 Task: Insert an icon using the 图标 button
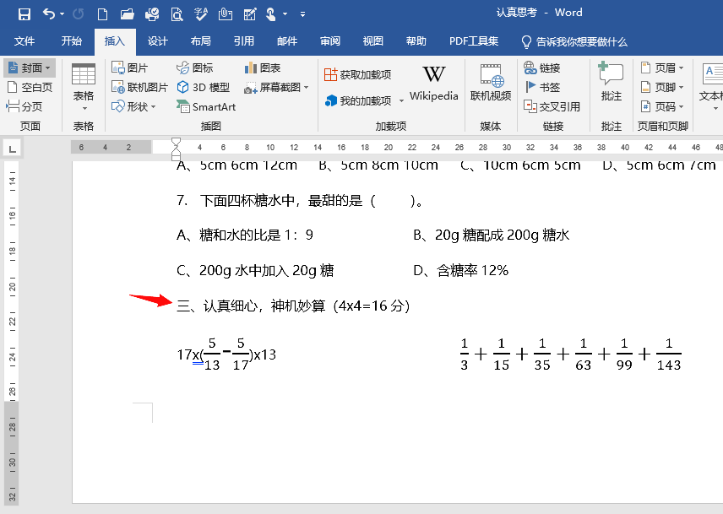pyautogui.click(x=197, y=67)
